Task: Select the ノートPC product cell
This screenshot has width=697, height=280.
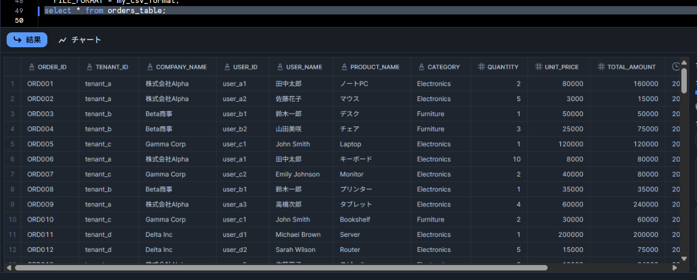Action: tap(372, 84)
